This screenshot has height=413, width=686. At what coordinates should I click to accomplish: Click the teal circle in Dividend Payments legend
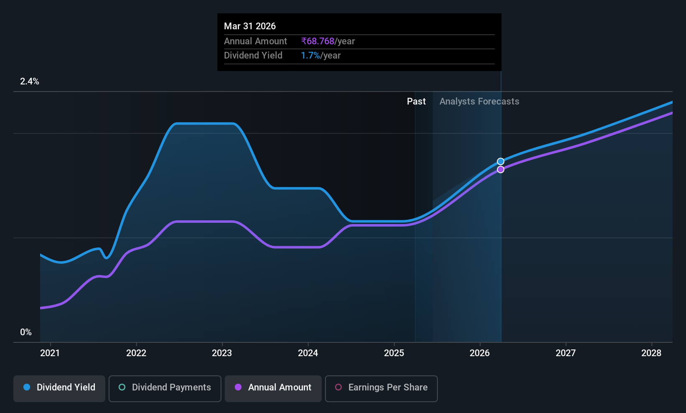[x=122, y=387]
